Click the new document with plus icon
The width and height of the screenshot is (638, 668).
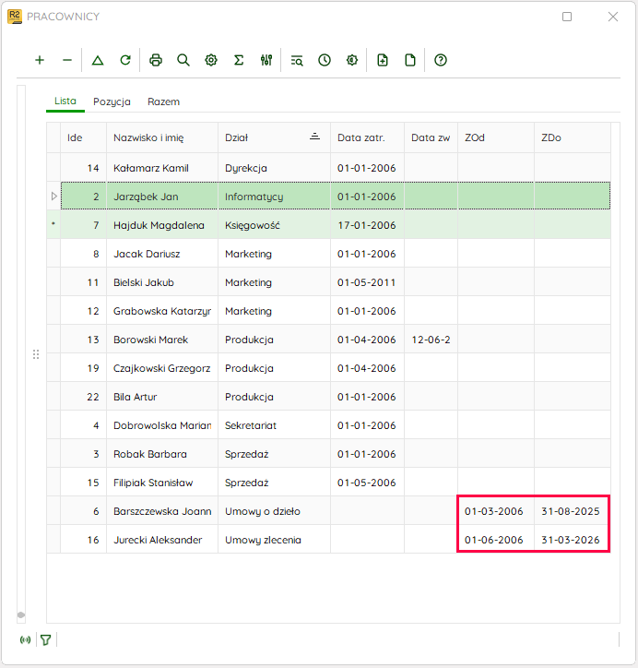point(383,60)
